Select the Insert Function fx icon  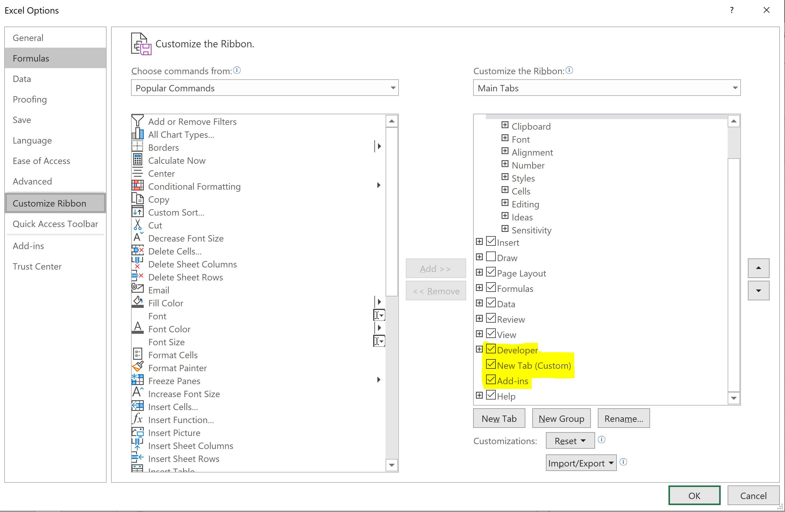pyautogui.click(x=137, y=419)
